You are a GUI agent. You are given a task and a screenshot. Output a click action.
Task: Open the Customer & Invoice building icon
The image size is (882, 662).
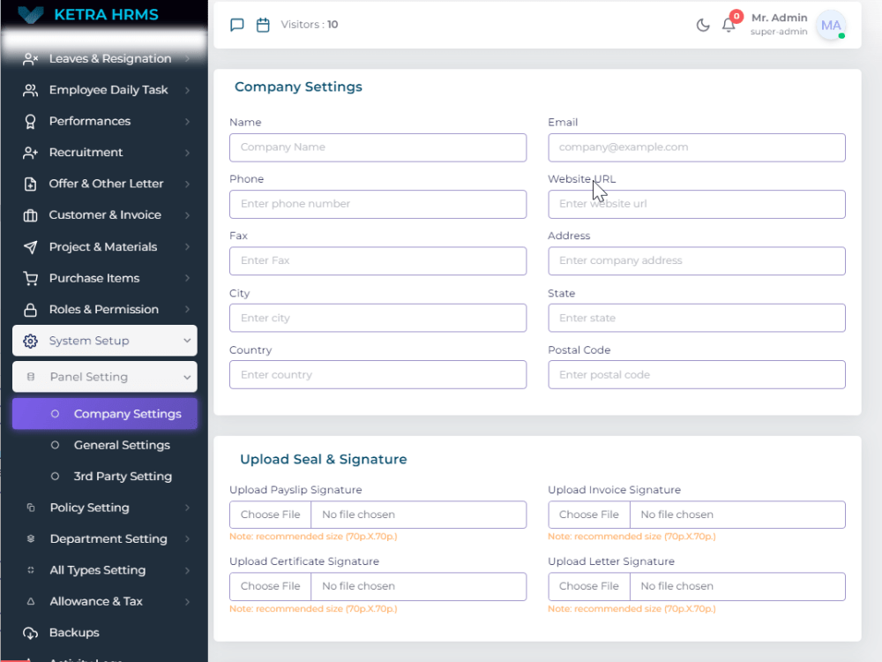click(x=27, y=214)
